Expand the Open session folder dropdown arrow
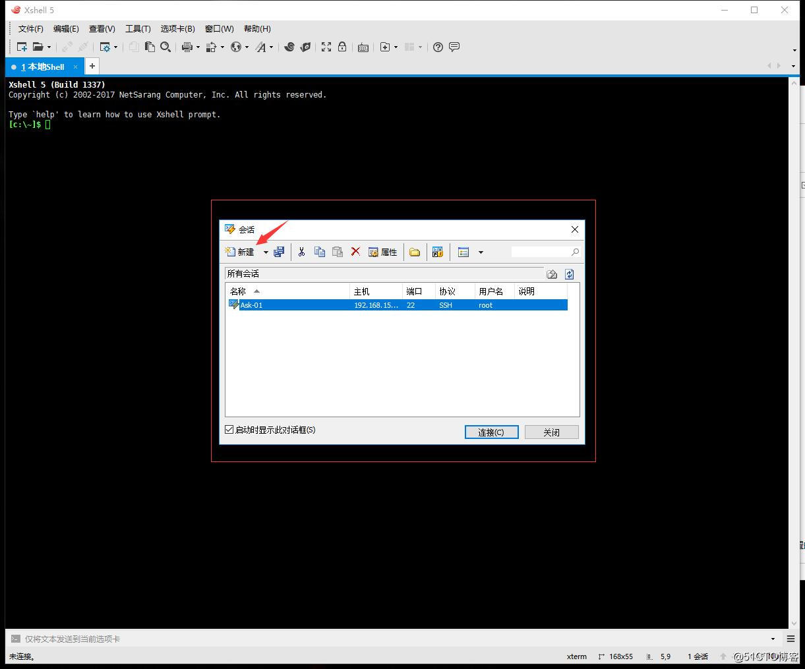The width and height of the screenshot is (805, 669). (x=49, y=47)
